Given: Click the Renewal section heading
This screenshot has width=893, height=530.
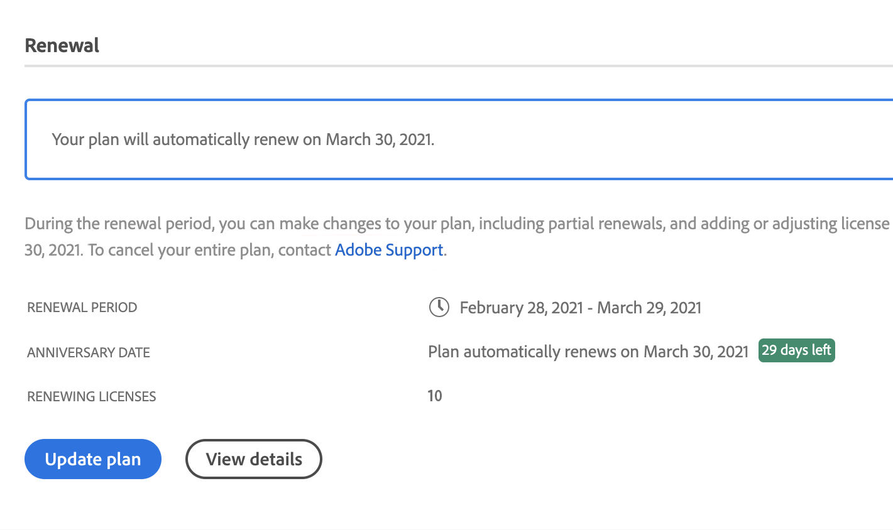Looking at the screenshot, I should pyautogui.click(x=62, y=45).
